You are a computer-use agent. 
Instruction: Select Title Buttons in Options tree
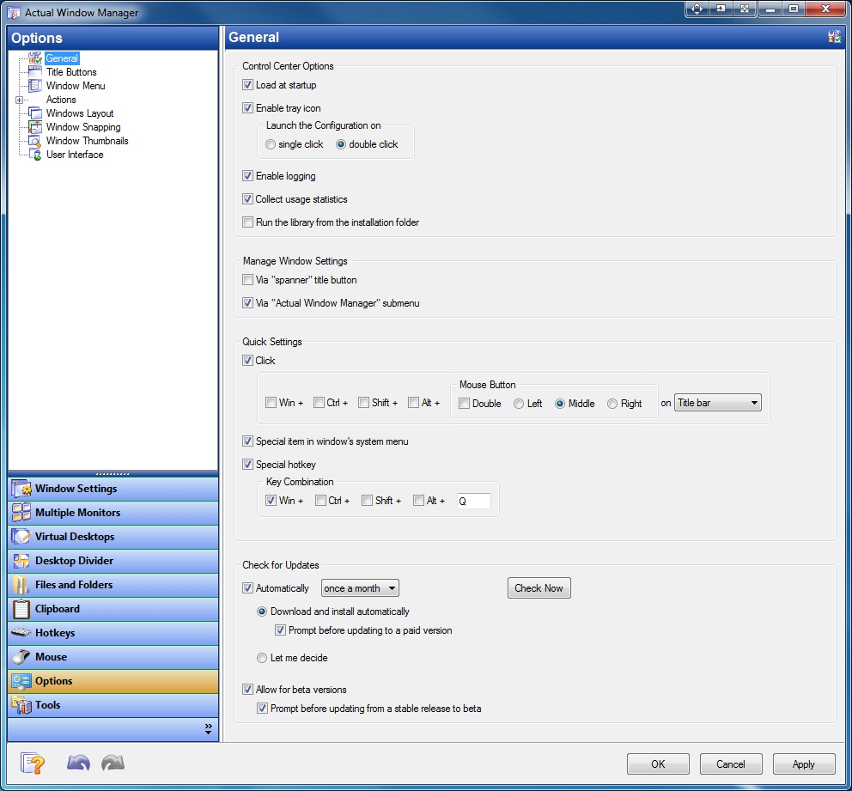click(x=71, y=71)
